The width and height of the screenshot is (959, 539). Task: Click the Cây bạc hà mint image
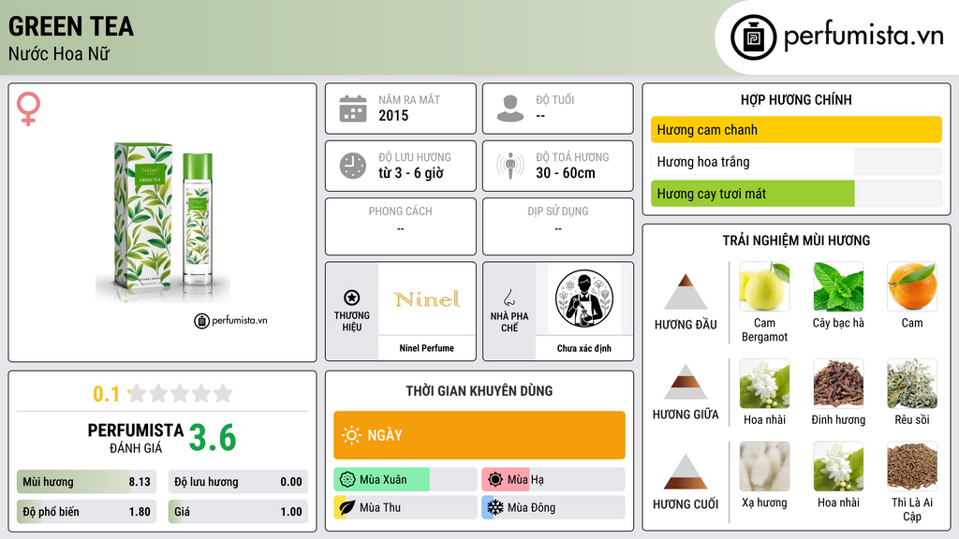(x=838, y=287)
